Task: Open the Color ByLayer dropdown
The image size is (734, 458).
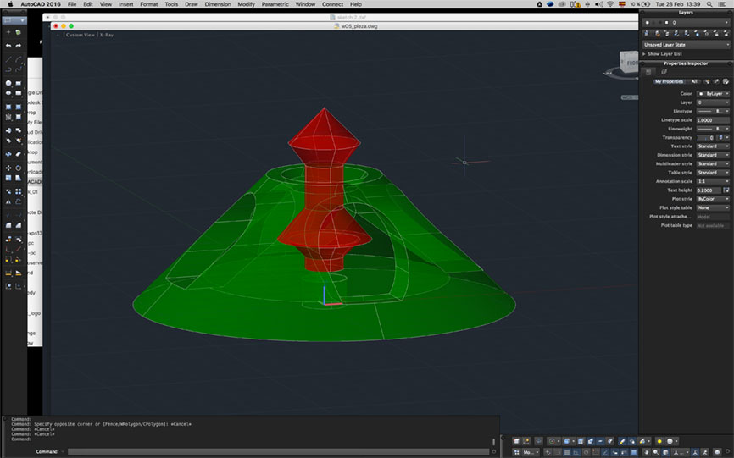Action: (x=713, y=93)
